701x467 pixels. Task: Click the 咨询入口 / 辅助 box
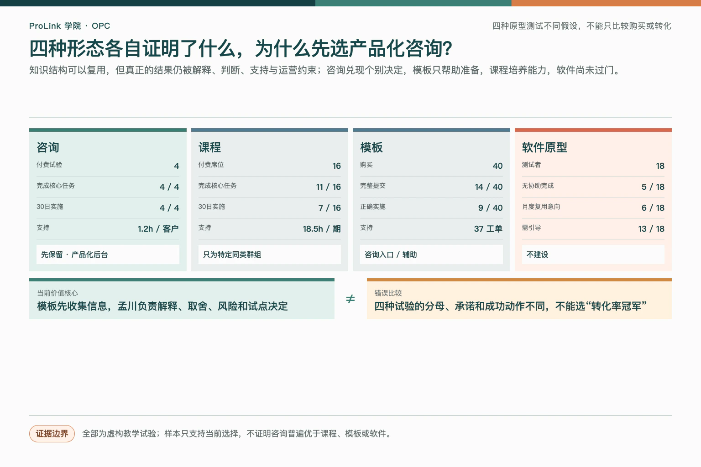[431, 254]
